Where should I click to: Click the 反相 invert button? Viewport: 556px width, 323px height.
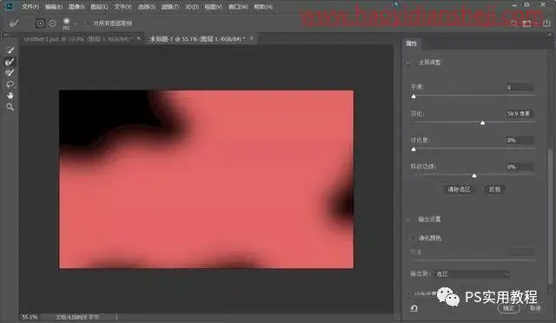pos(494,189)
